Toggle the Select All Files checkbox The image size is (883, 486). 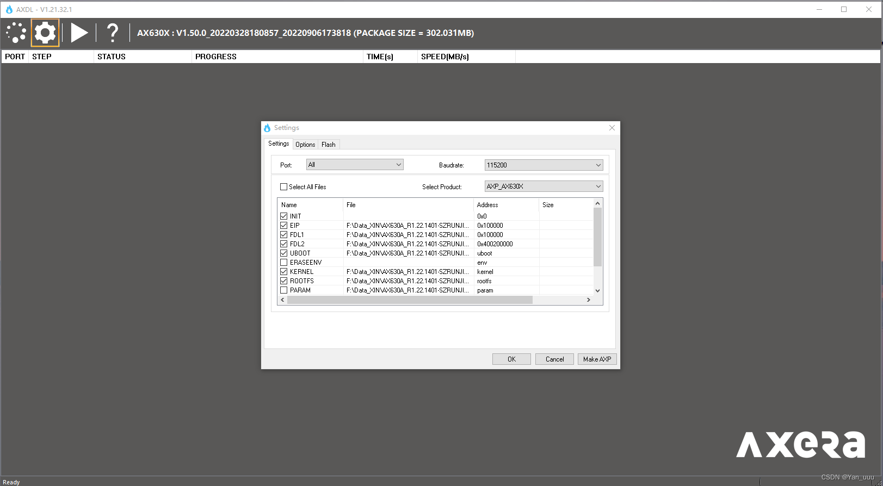283,187
